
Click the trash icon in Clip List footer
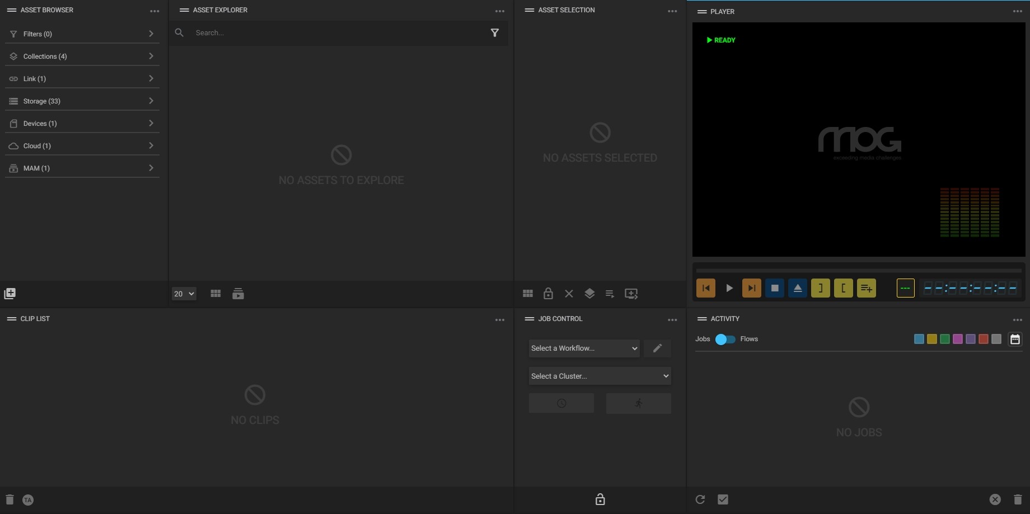tap(10, 499)
